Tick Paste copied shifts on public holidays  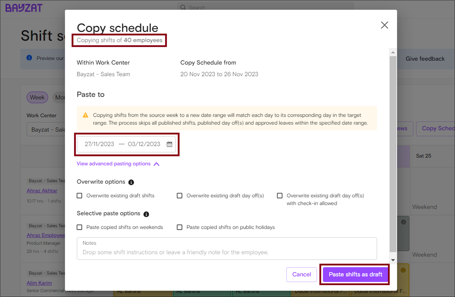coord(179,227)
